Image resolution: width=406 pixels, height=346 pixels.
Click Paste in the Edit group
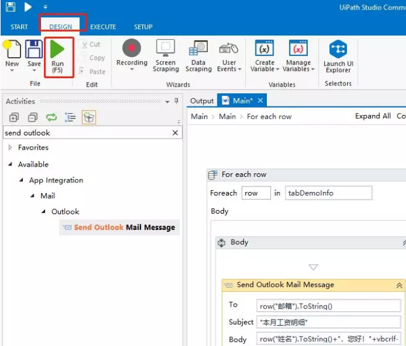93,72
